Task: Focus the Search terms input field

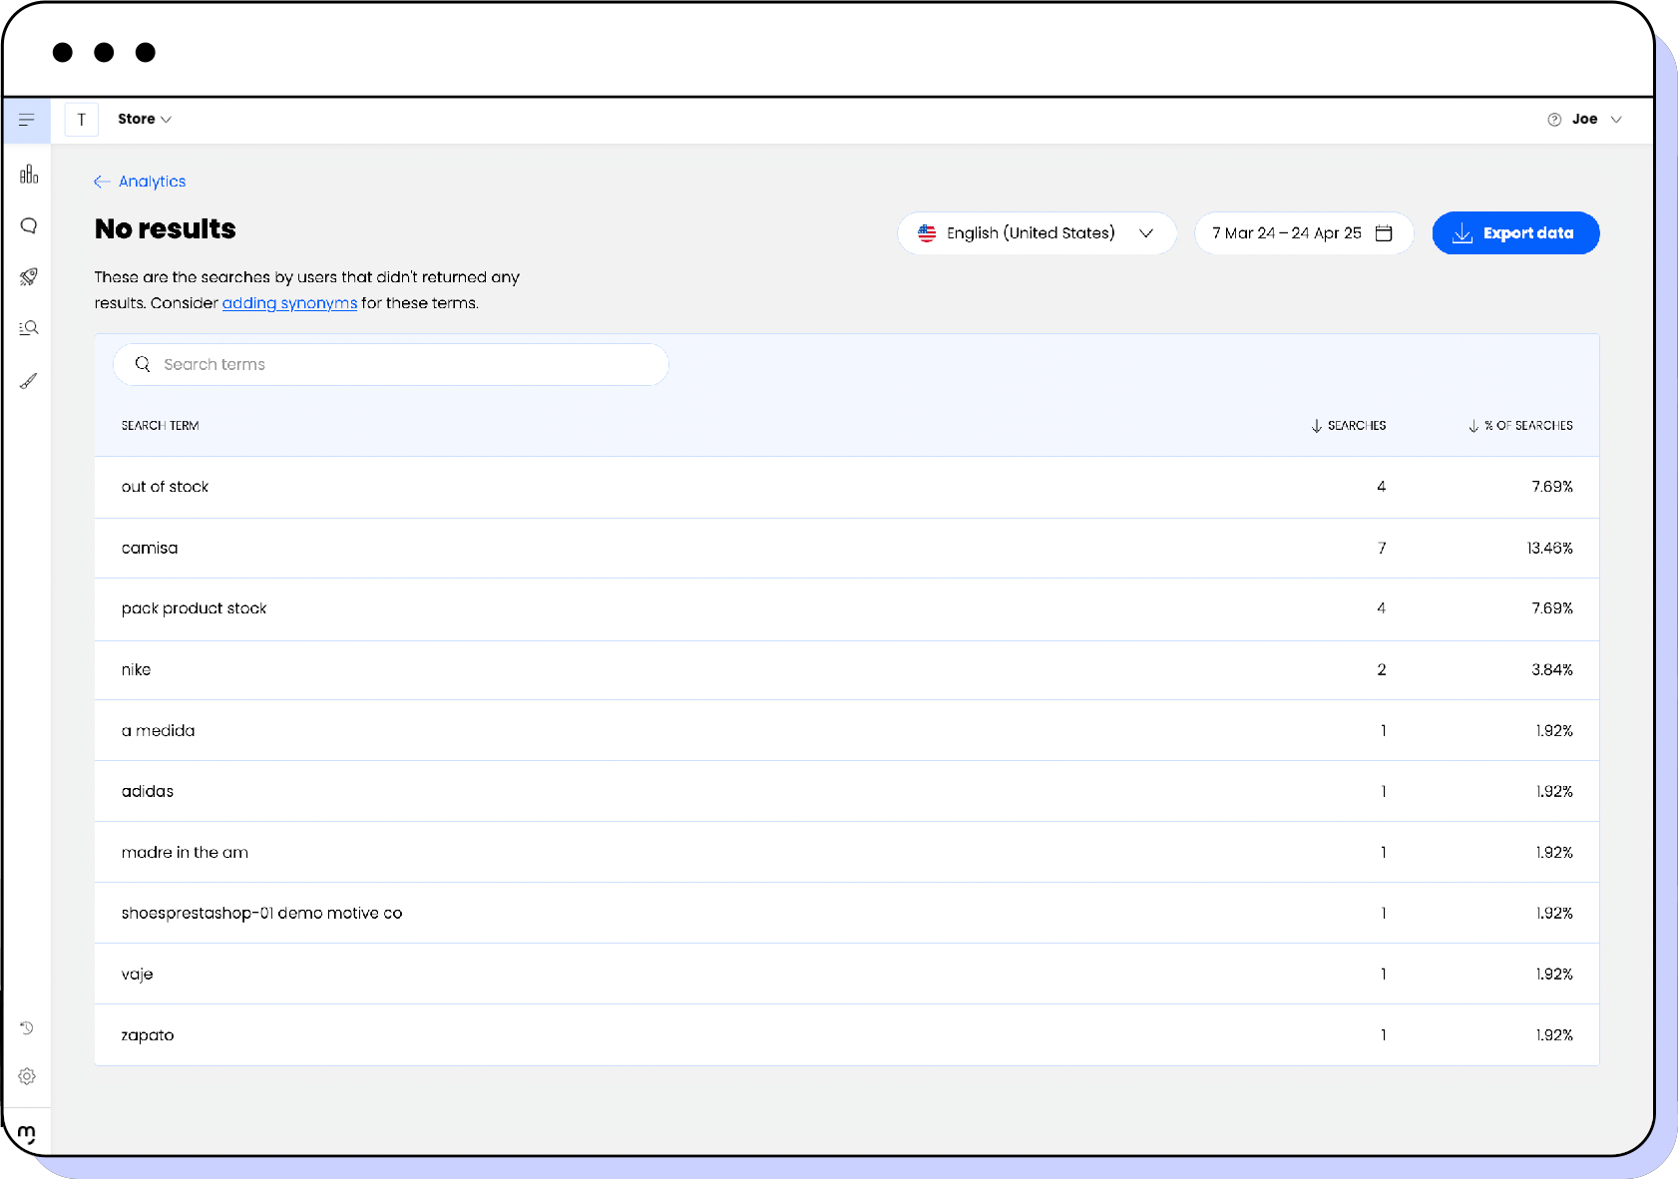Action: pyautogui.click(x=391, y=365)
